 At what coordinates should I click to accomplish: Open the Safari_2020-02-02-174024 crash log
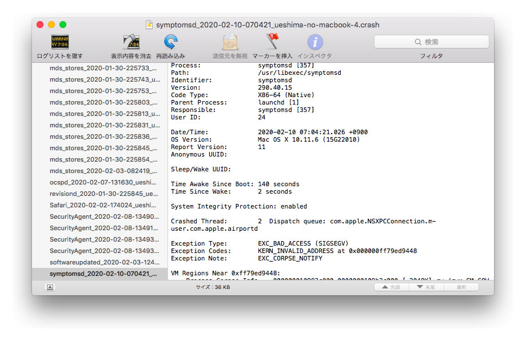click(100, 205)
